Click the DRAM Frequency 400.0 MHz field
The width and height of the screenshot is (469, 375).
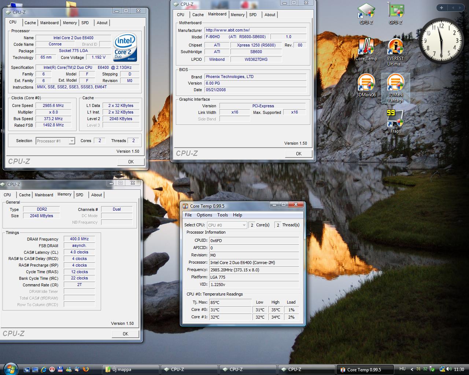click(79, 239)
